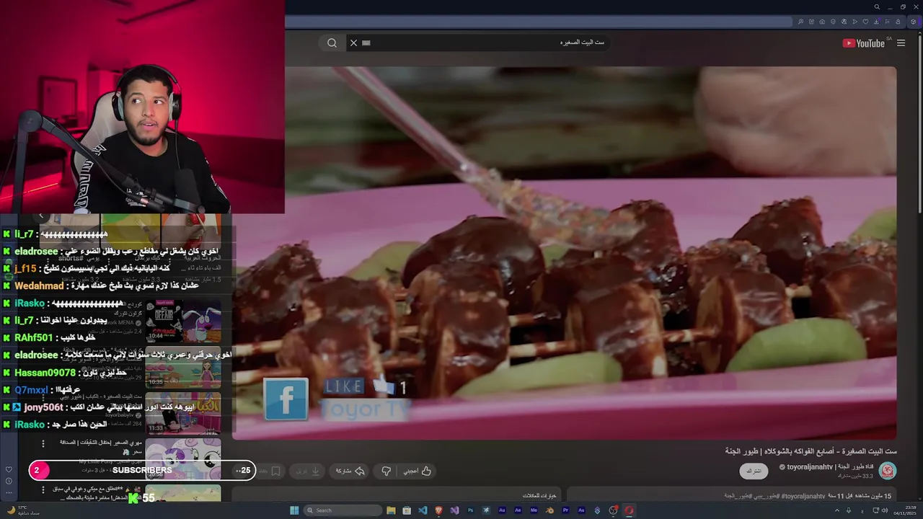Click the Windows taskbar Search box
Screen dimensions: 923x519
[343, 510]
